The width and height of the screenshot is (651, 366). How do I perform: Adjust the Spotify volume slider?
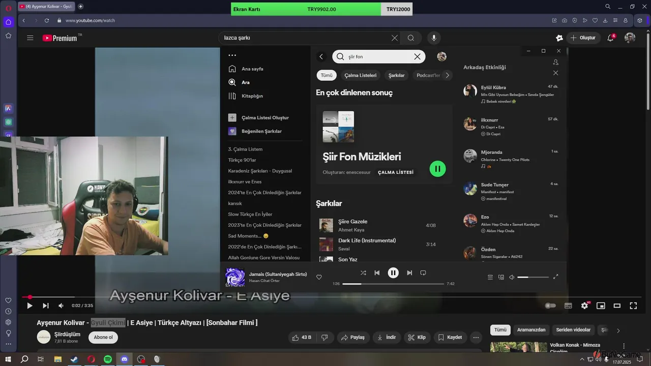(x=532, y=277)
